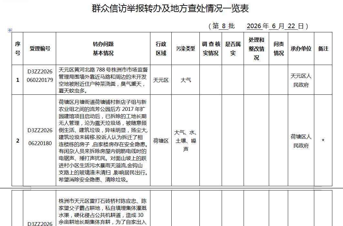Click the case number D3ZZ2026060220179
Screen dimensions: 343x226
click(x=40, y=76)
